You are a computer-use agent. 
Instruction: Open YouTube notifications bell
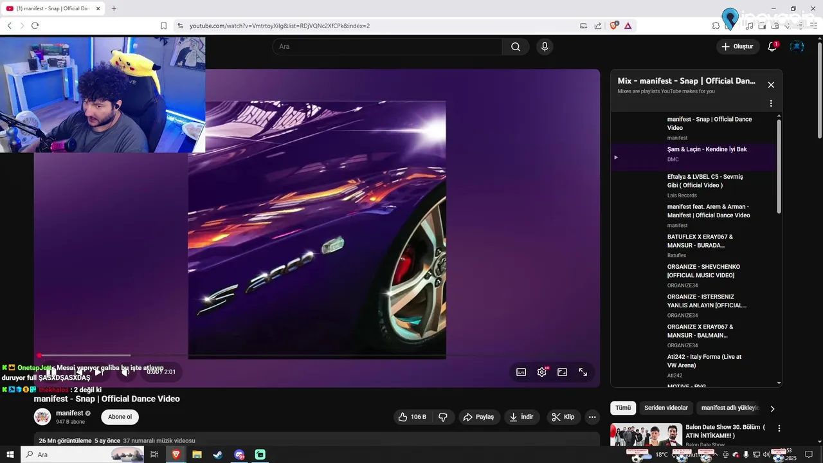772,46
